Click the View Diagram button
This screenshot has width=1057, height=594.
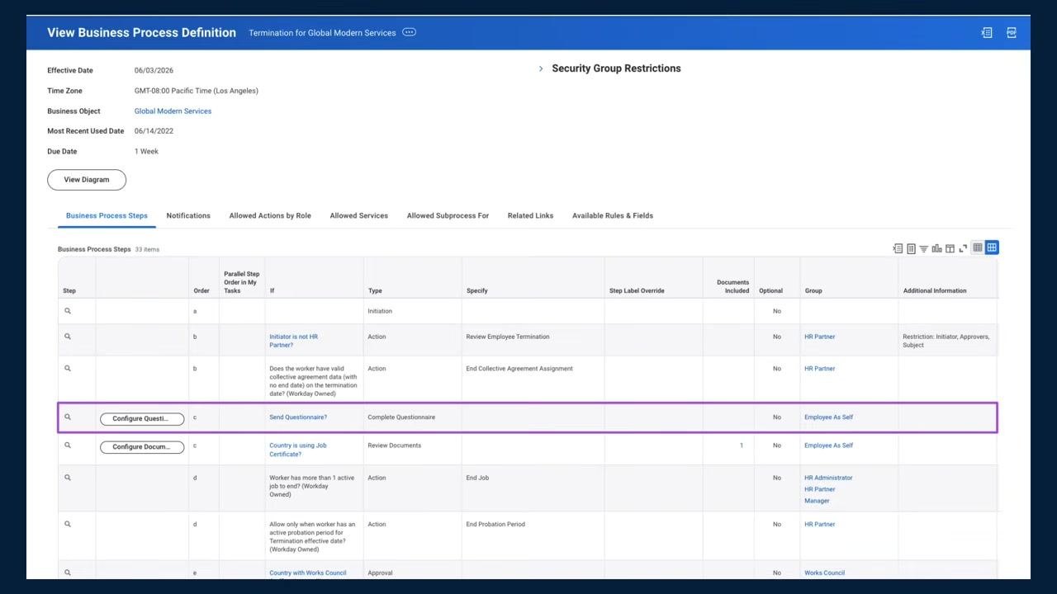[87, 180]
